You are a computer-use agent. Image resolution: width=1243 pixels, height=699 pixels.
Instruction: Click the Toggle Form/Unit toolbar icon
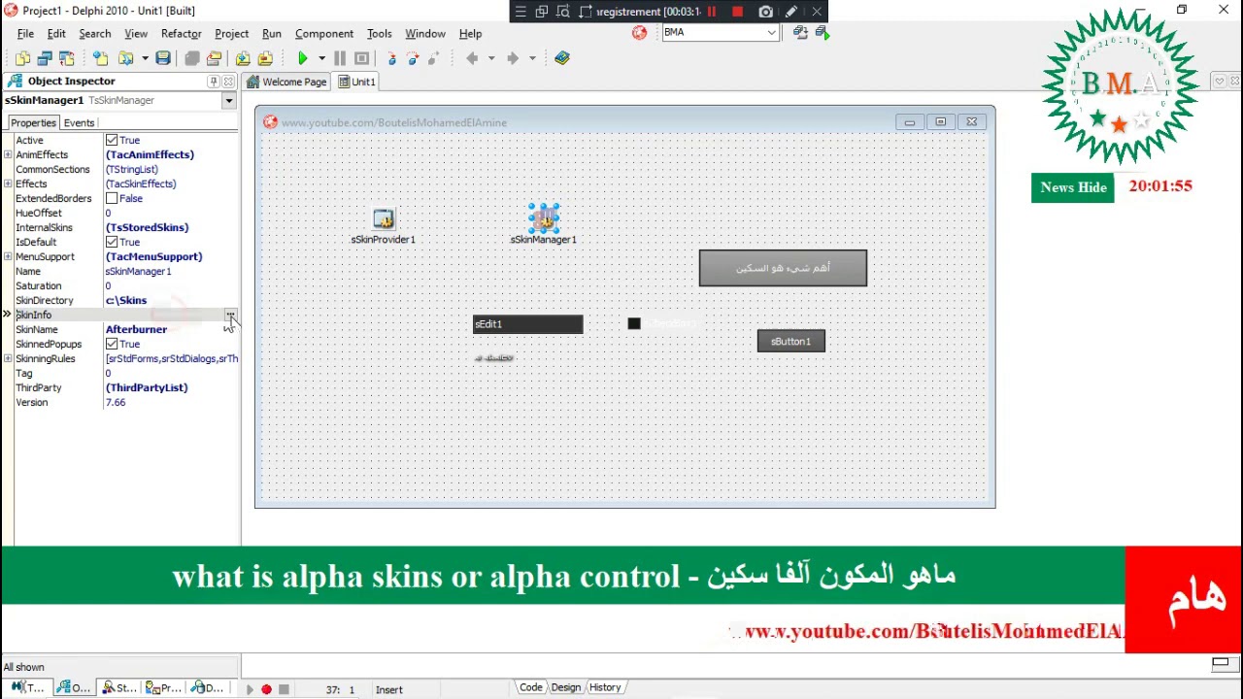[67, 58]
